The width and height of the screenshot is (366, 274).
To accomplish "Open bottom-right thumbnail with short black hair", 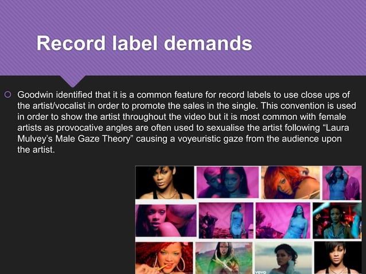I will (x=338, y=258).
